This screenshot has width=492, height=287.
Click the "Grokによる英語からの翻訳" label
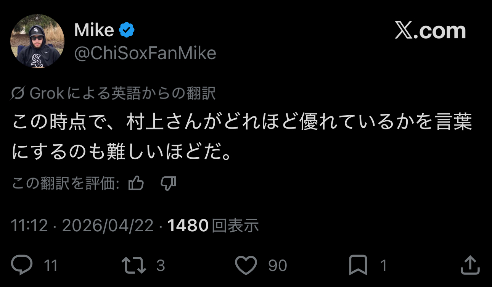(122, 94)
